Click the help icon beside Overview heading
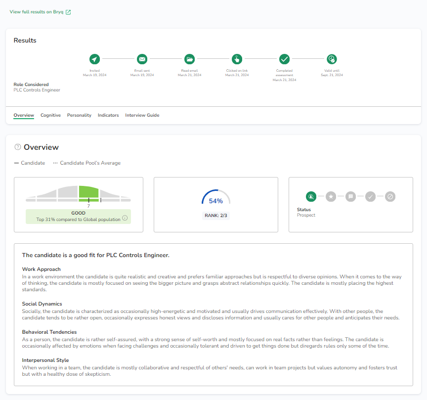This screenshot has height=400, width=427. 18,147
